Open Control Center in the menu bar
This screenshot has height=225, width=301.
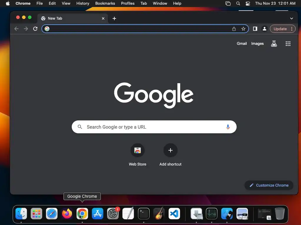248,3
